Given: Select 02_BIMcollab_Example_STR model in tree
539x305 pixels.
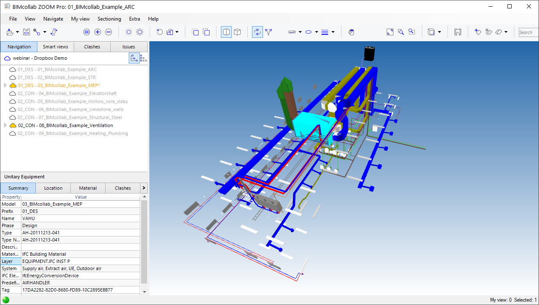Looking at the screenshot, I should [57, 77].
